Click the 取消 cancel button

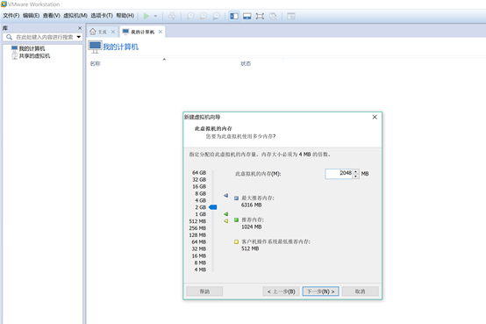(x=361, y=292)
